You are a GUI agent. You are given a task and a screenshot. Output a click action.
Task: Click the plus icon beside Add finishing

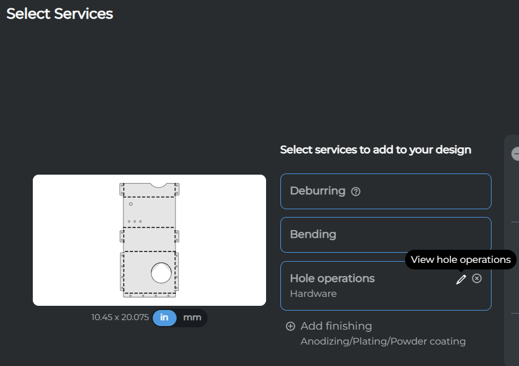pyautogui.click(x=290, y=326)
